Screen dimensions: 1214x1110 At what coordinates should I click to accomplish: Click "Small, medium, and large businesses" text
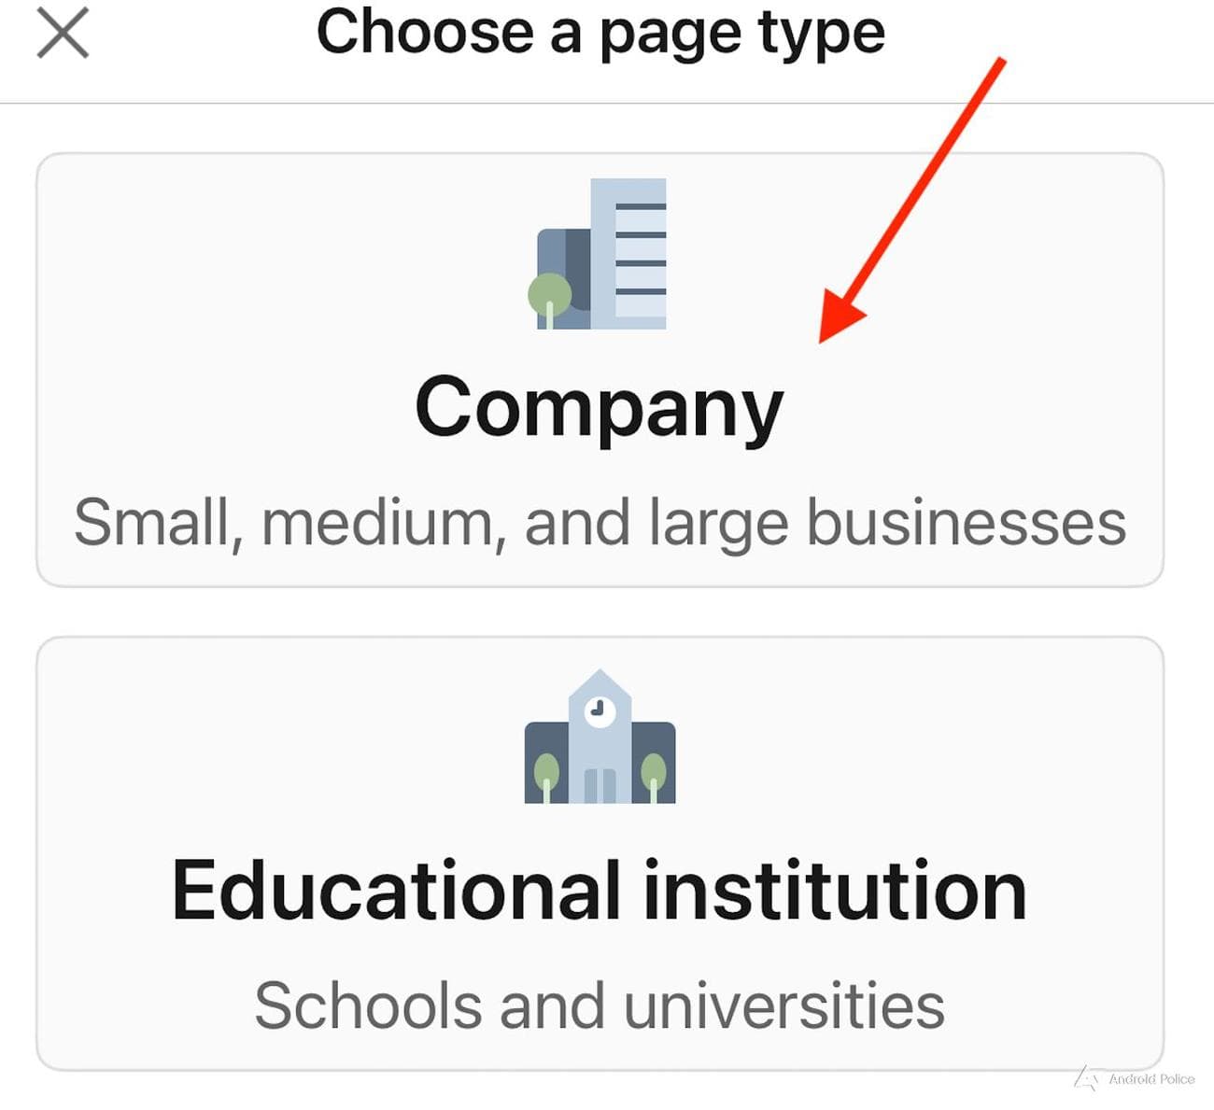(x=599, y=522)
